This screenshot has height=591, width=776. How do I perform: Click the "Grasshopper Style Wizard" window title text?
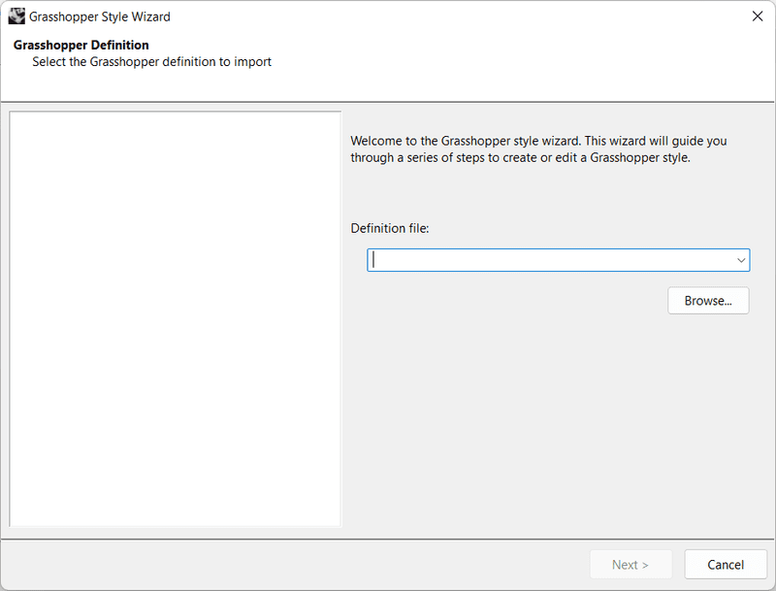coord(100,16)
